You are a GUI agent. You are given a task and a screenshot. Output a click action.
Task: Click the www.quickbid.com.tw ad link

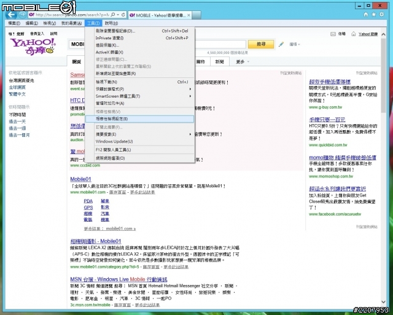click(328, 145)
